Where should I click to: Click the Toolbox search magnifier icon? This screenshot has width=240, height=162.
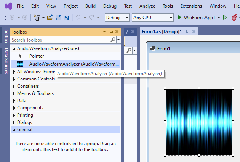tap(113, 40)
